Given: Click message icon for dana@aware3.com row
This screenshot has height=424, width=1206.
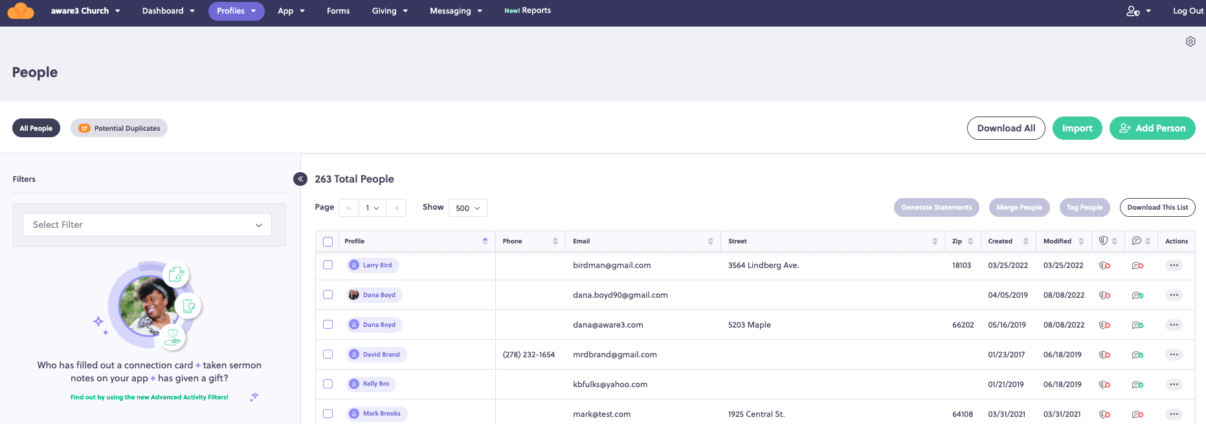Looking at the screenshot, I should pos(1137,325).
